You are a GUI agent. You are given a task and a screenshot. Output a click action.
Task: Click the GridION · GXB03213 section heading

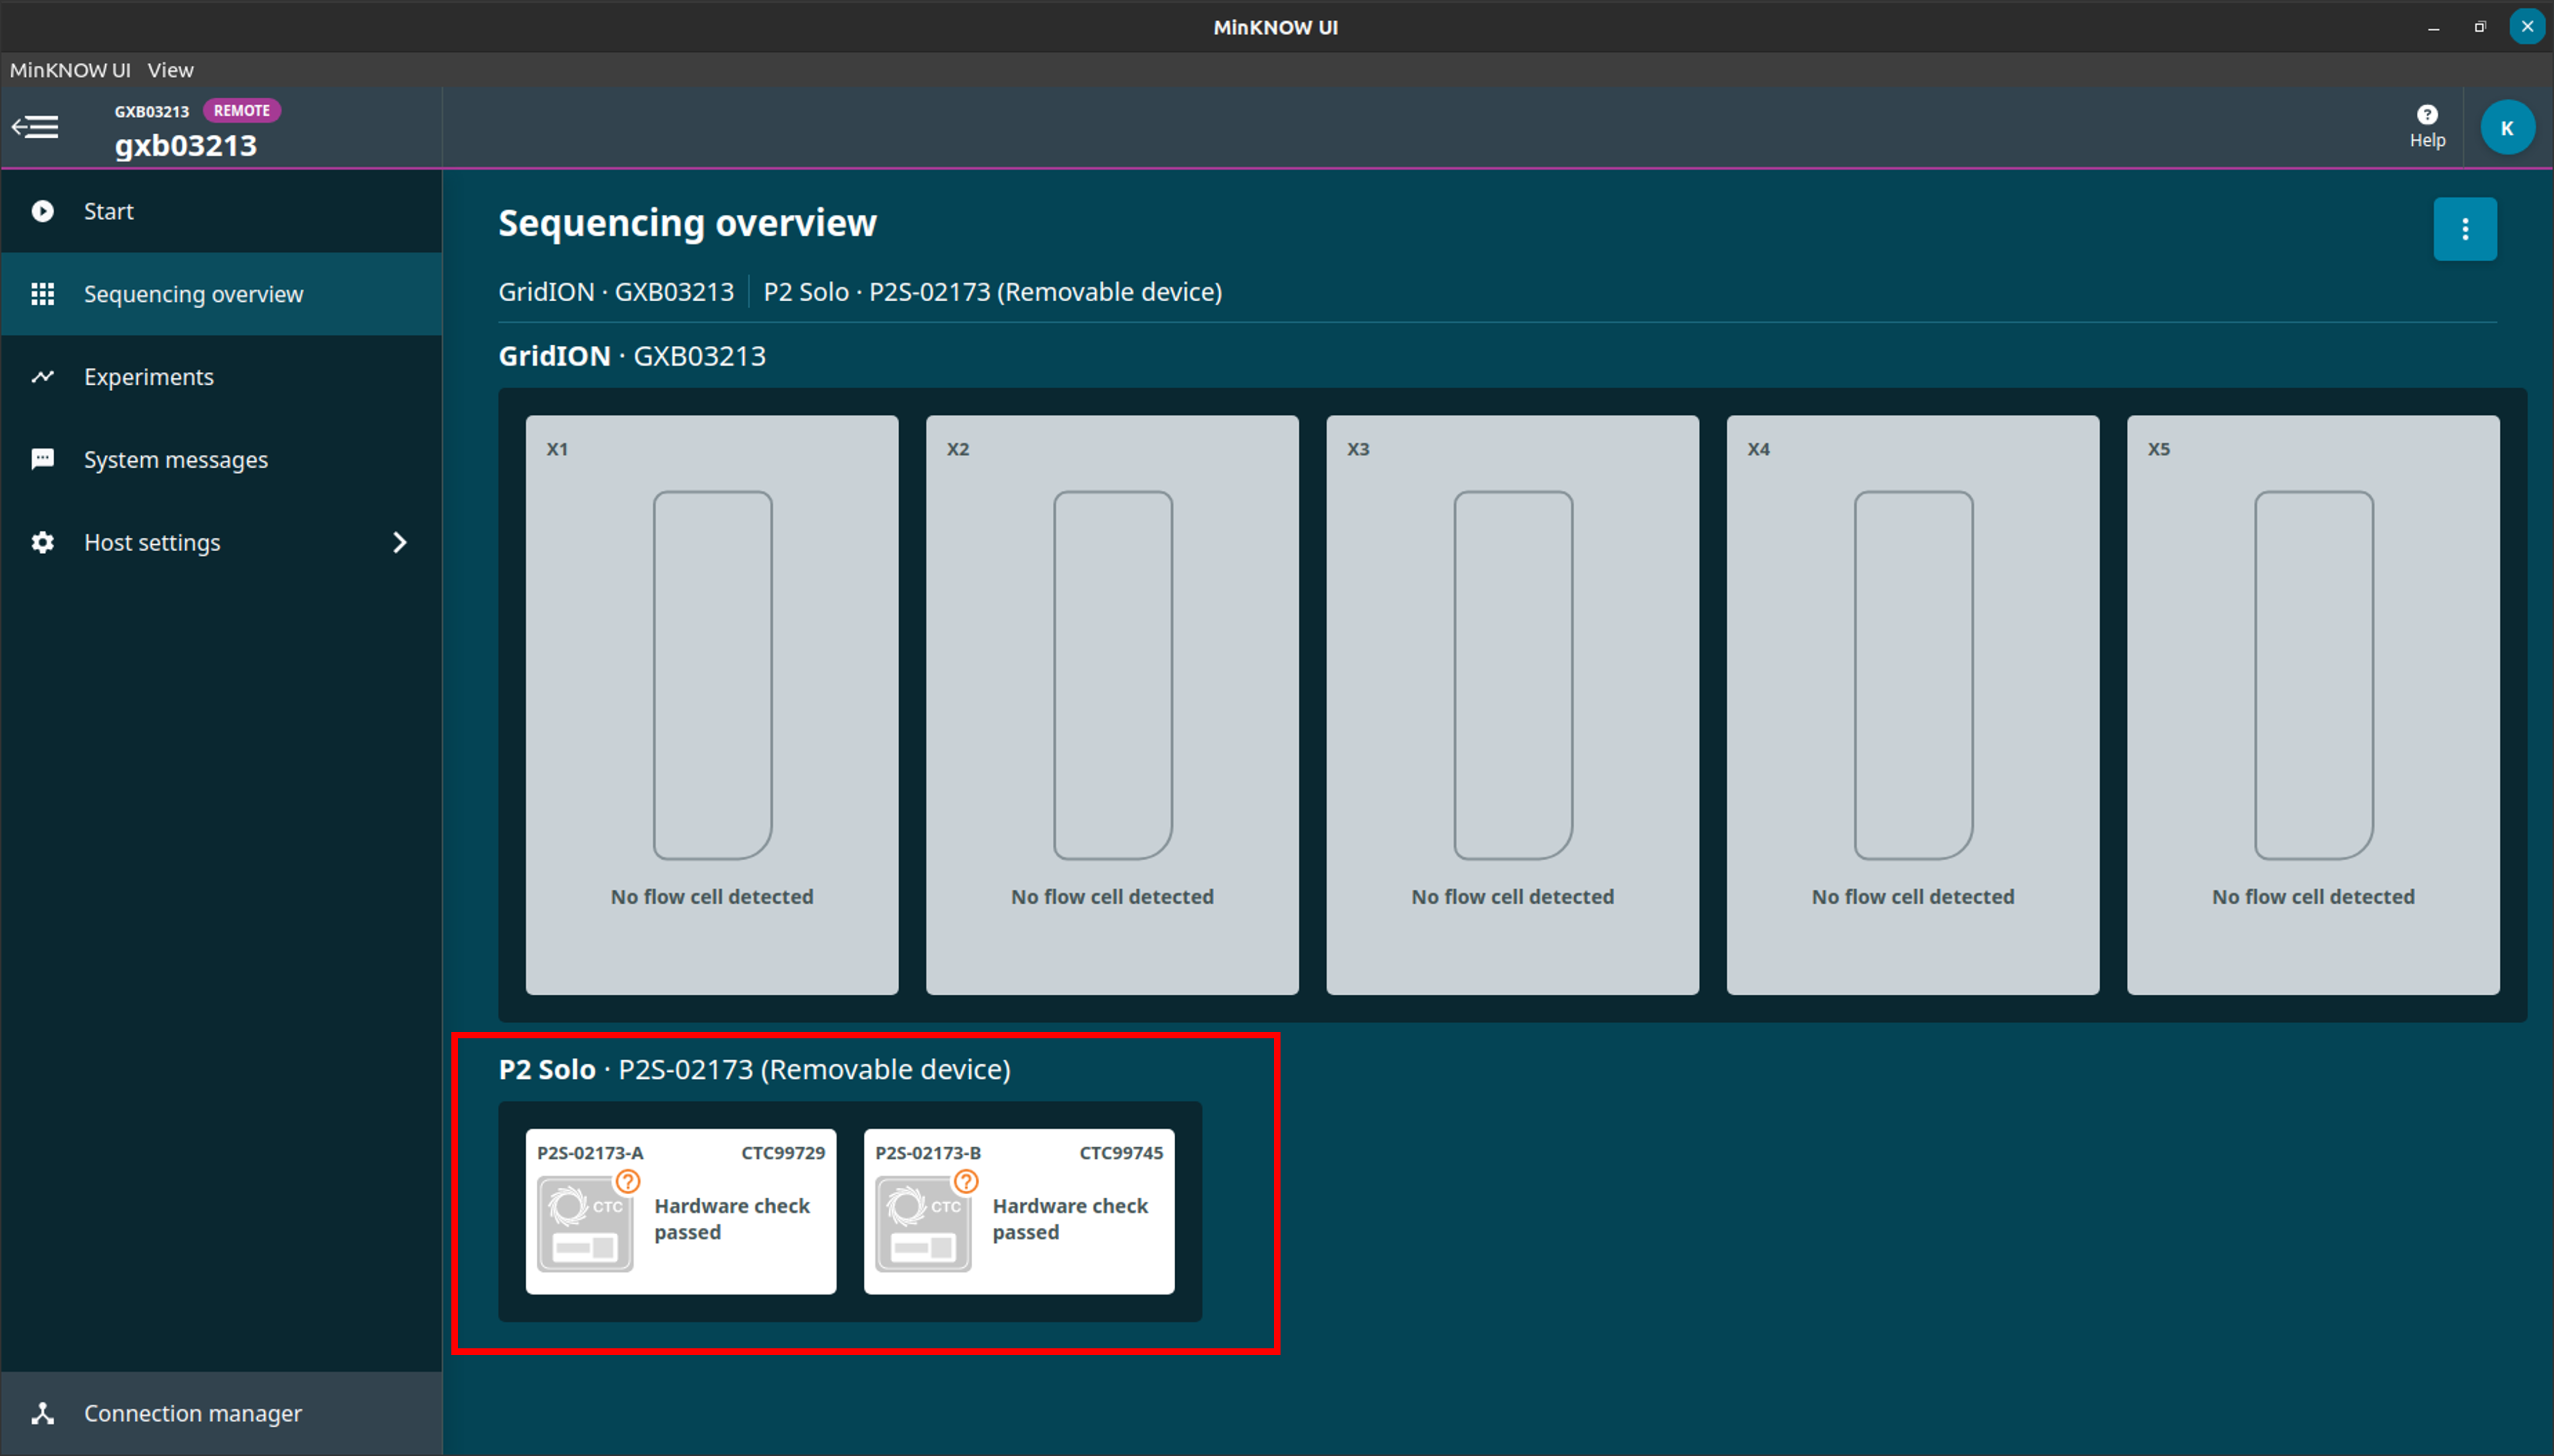click(x=632, y=356)
